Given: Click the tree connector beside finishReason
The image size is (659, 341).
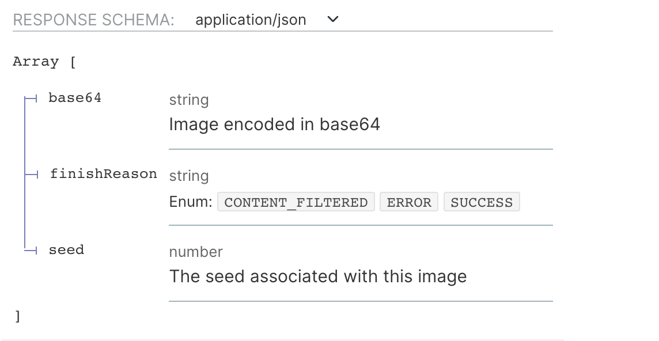Looking at the screenshot, I should (31, 175).
